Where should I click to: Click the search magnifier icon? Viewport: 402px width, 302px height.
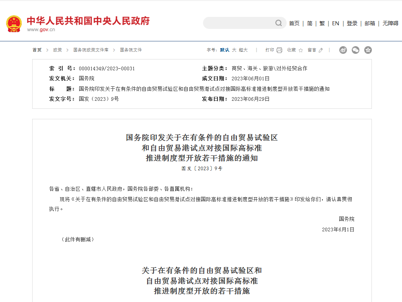click(279, 23)
